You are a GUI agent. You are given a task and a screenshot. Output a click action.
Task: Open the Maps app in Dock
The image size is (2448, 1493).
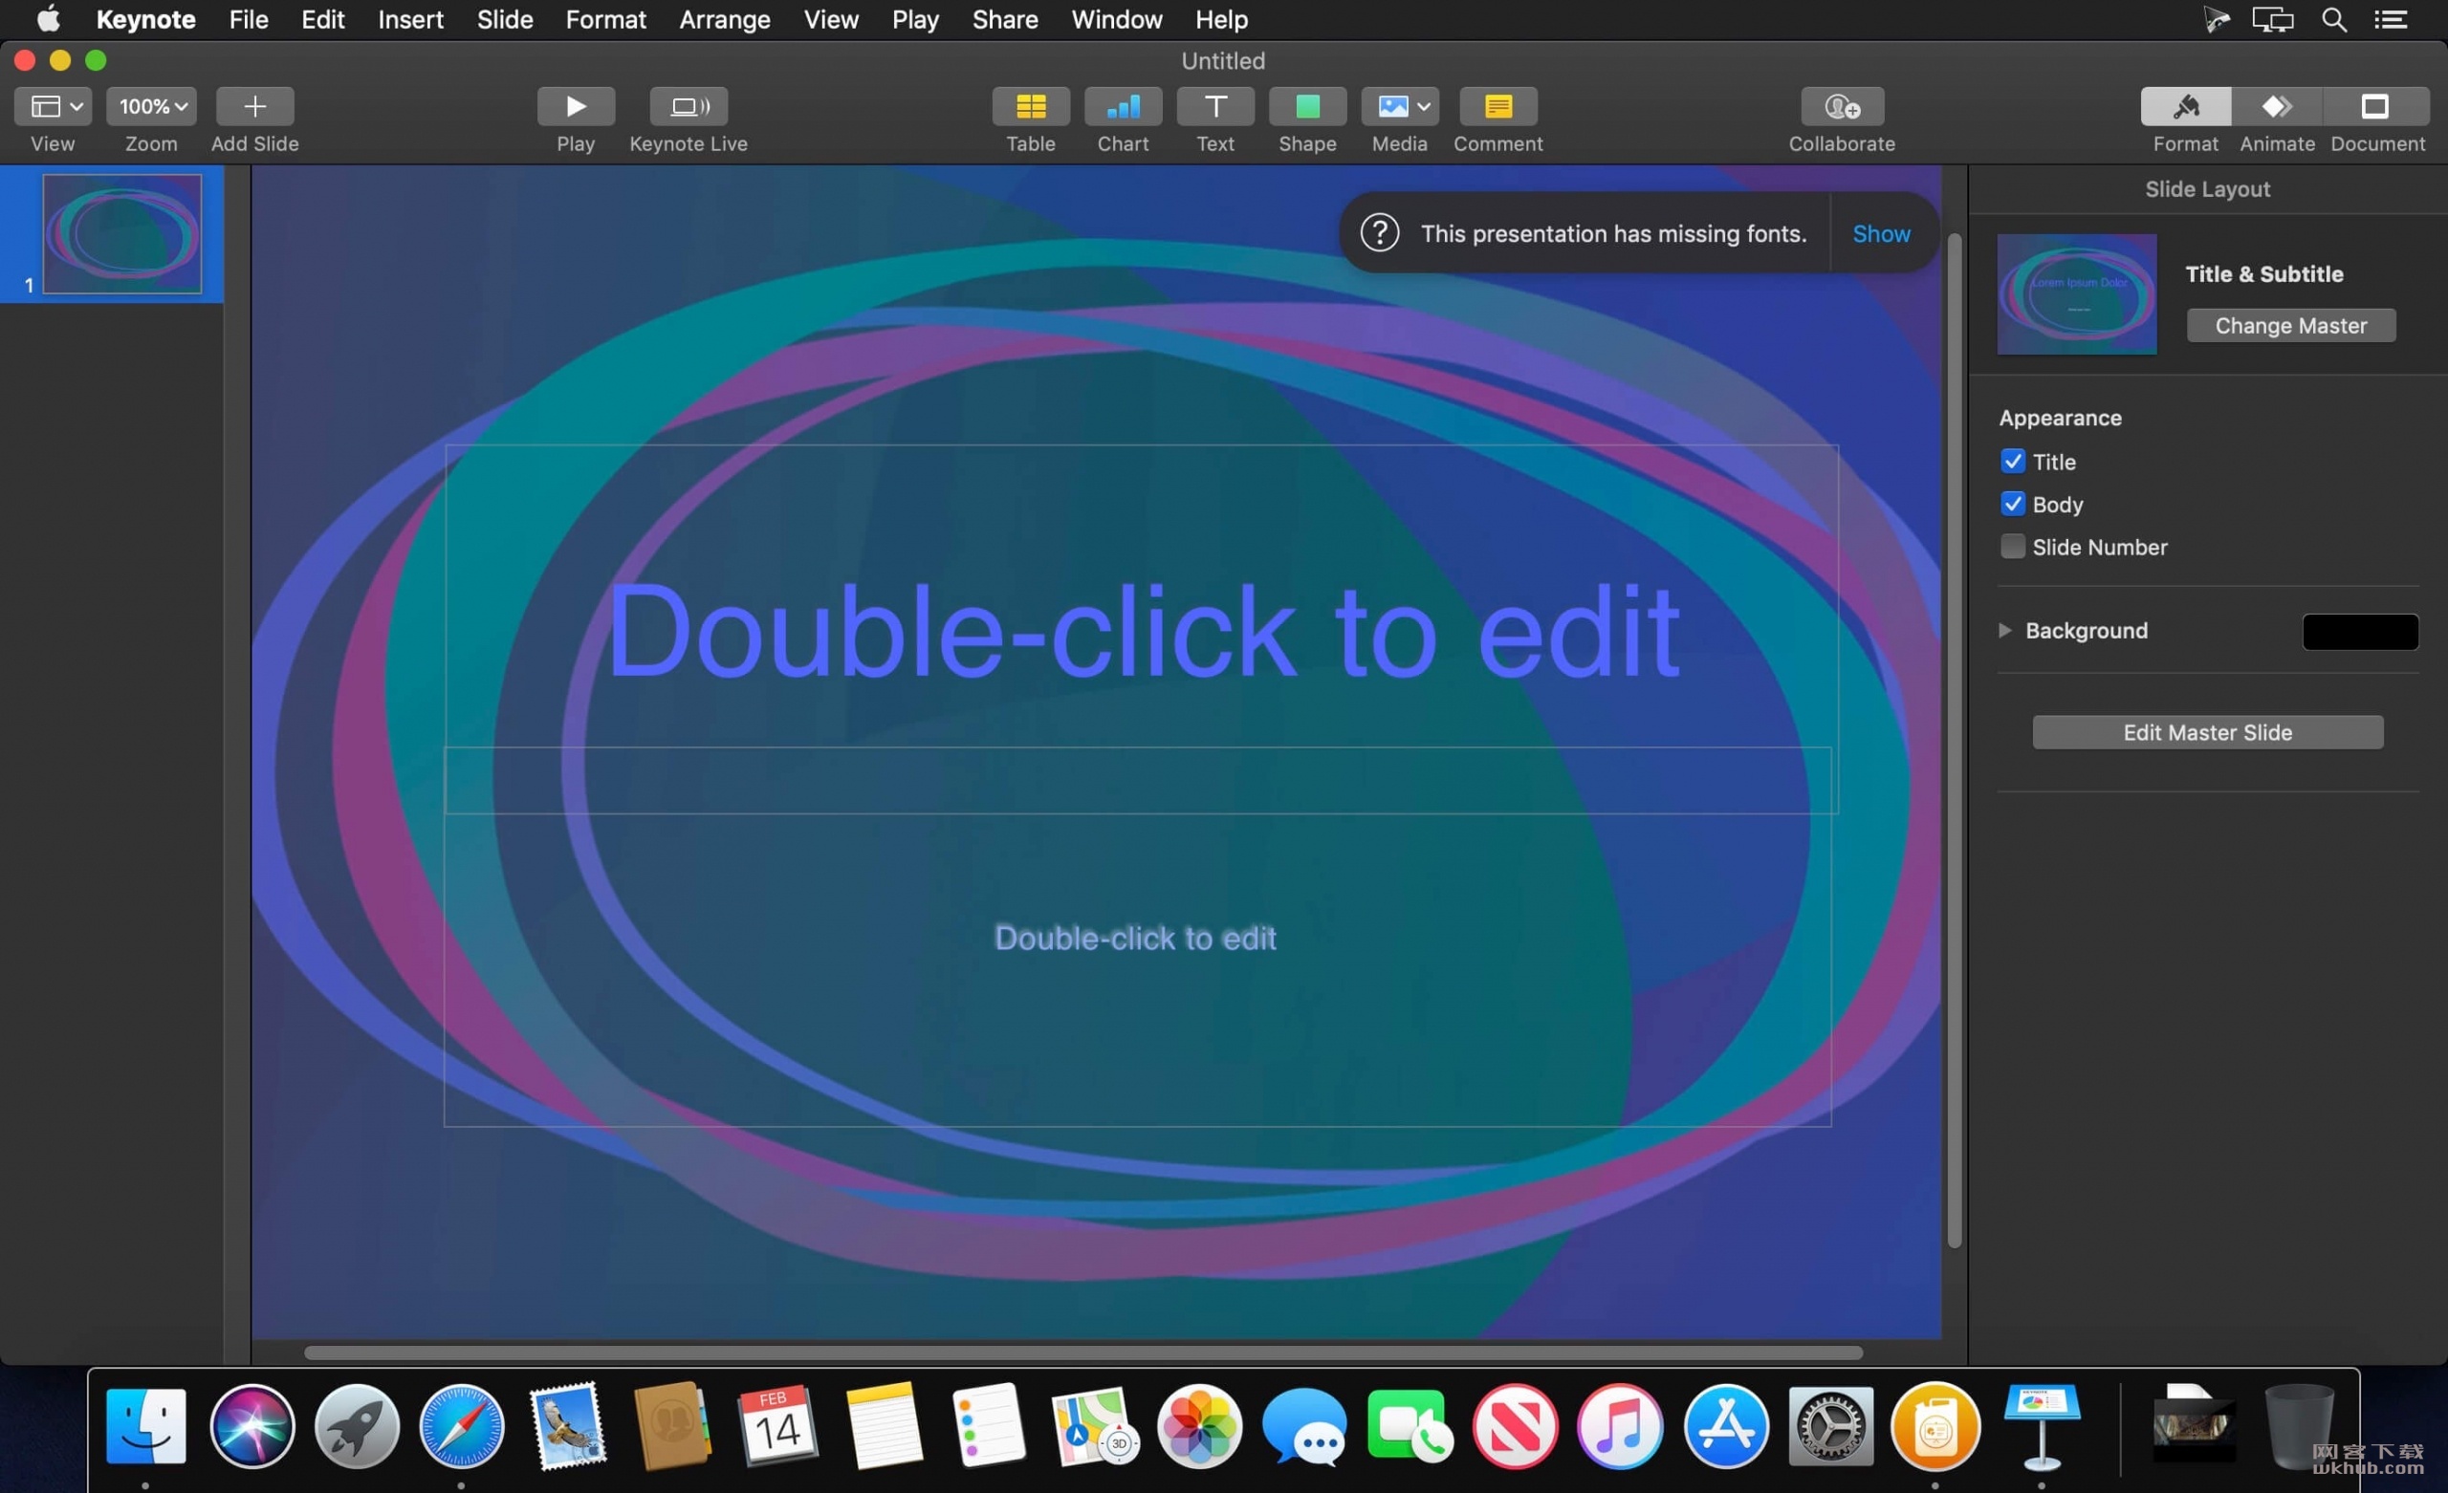(1094, 1426)
